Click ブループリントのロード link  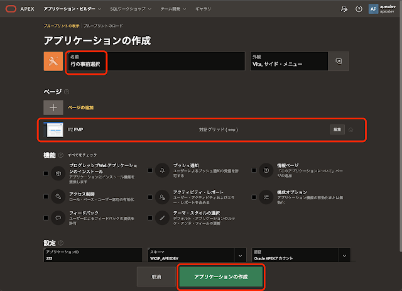(103, 26)
